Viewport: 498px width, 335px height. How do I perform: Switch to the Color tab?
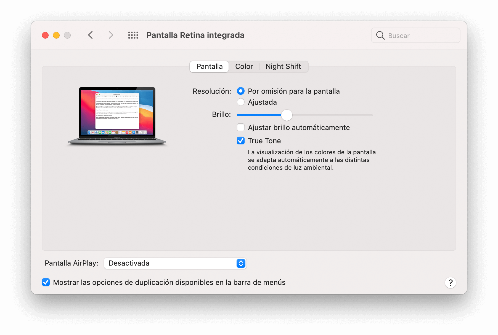(x=244, y=66)
